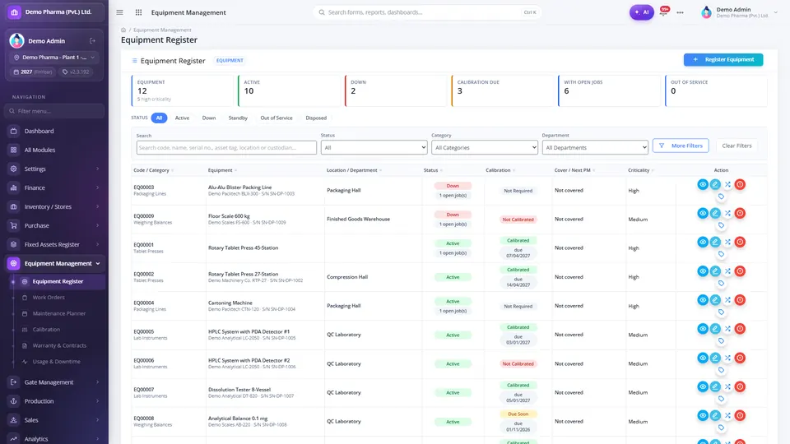The width and height of the screenshot is (790, 444).
Task: Select the Down status filter pill
Action: click(x=208, y=118)
